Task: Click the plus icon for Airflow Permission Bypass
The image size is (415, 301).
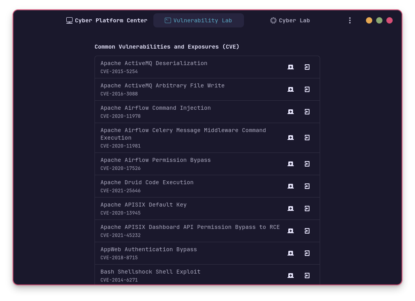Action: 291,164
